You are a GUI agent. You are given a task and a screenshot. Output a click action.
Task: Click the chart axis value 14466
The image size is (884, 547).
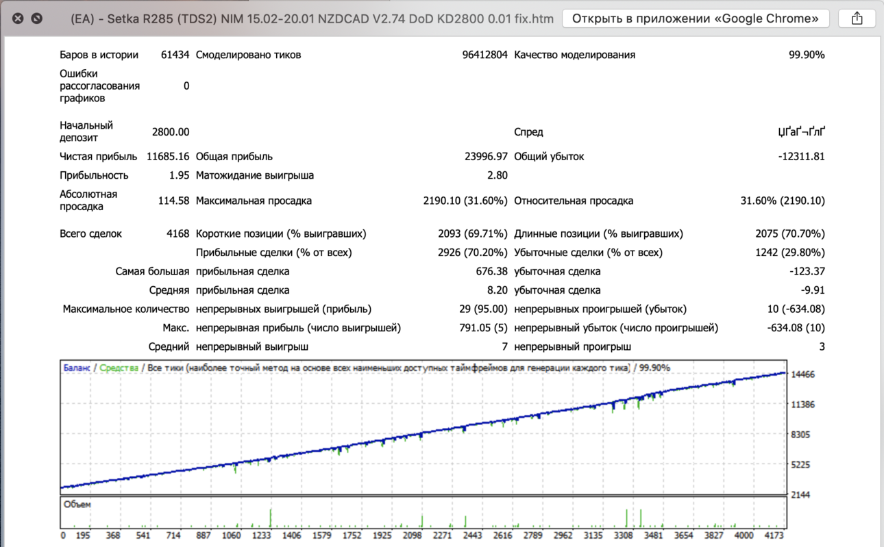coord(802,374)
